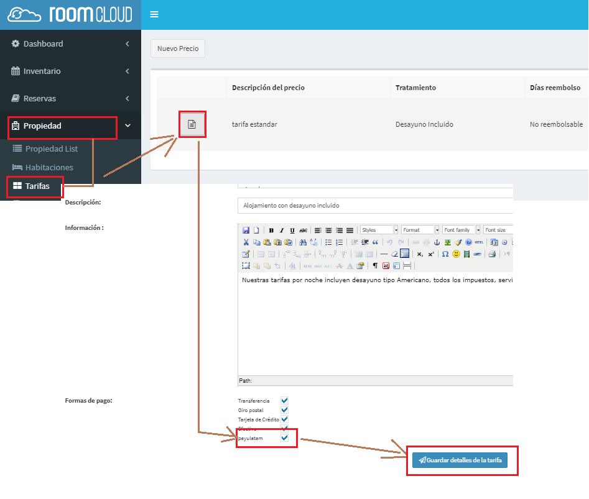This screenshot has width=589, height=499.
Task: Click the Nuevo Precio button
Action: click(178, 48)
